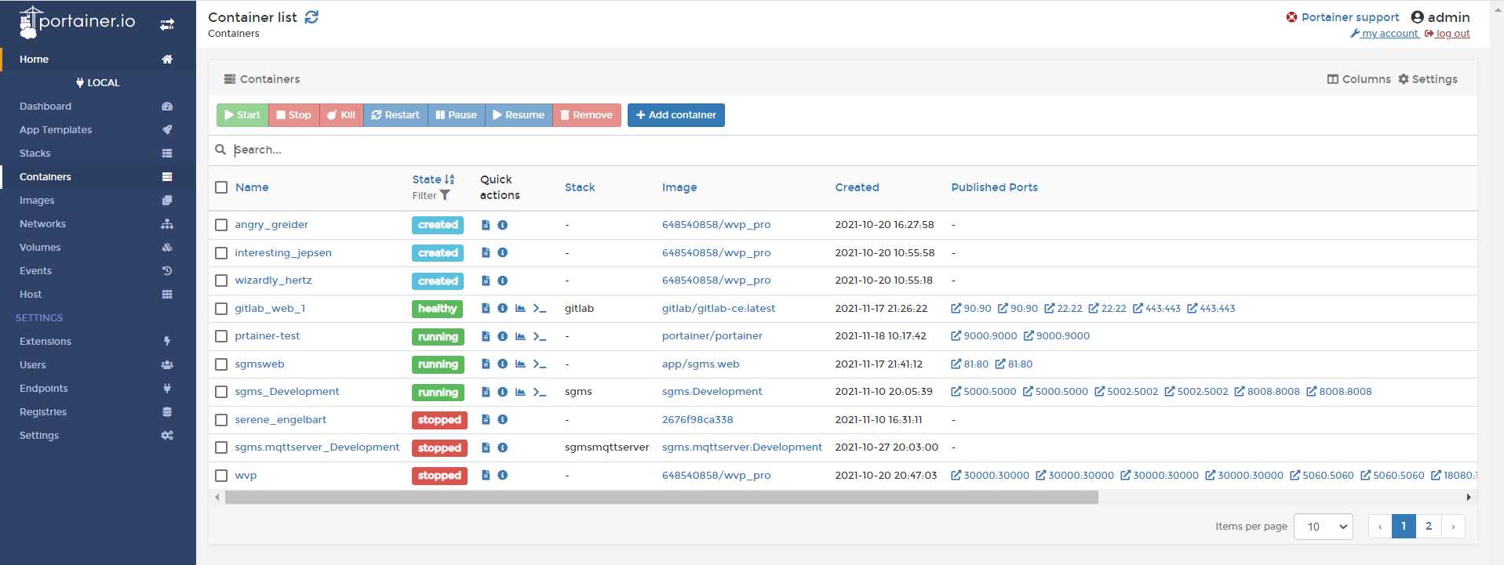Open stats chart icon for sgmsweb
The image size is (1504, 565).
point(520,364)
